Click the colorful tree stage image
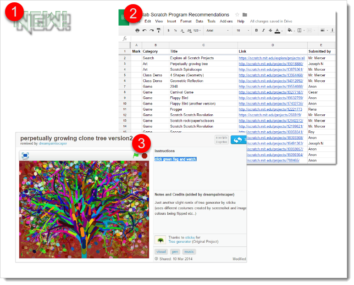354x285 pixels. pyautogui.click(x=84, y=210)
